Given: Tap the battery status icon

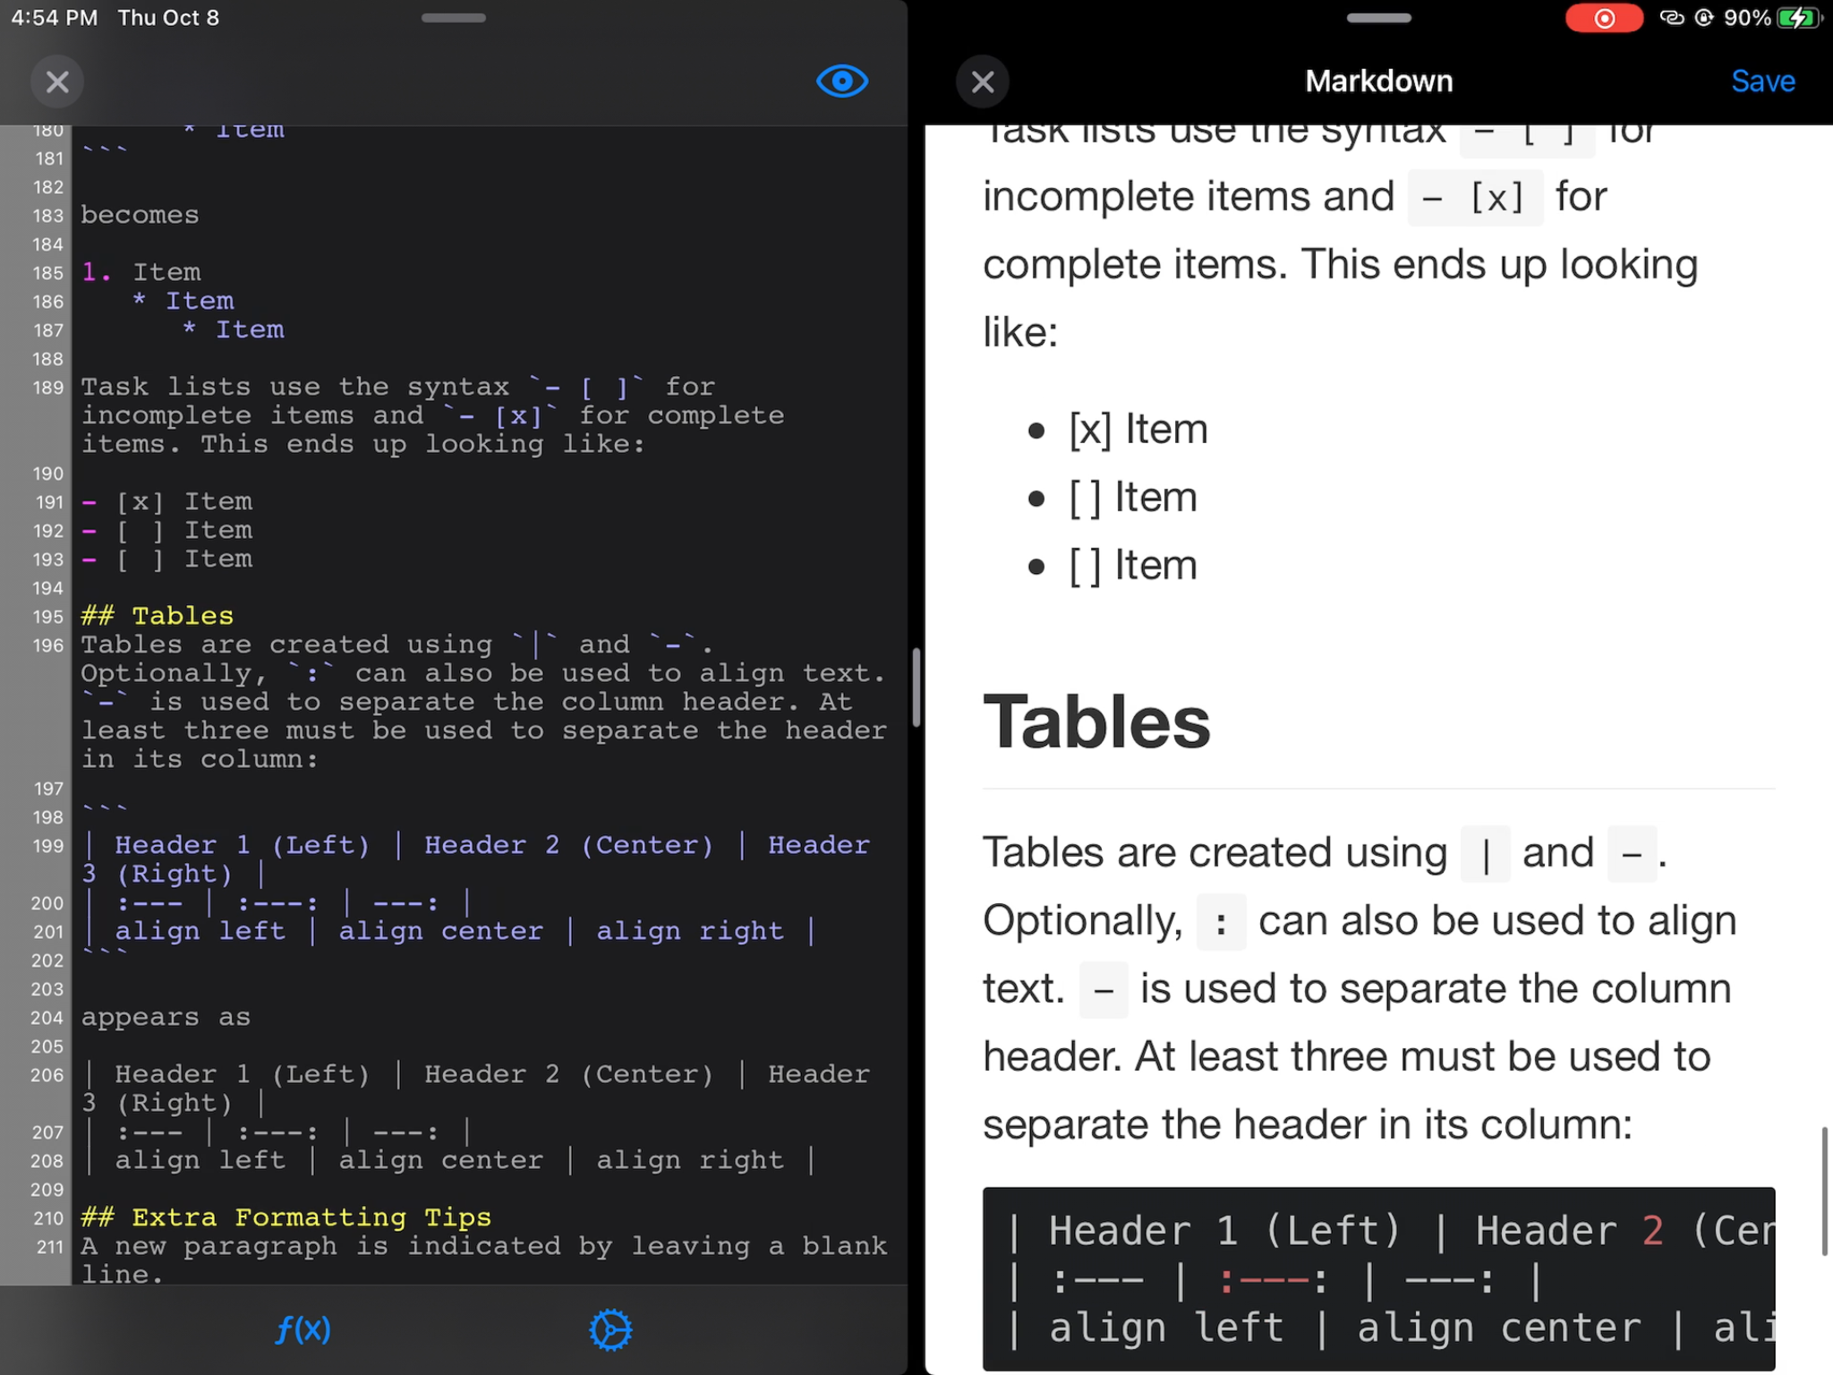Looking at the screenshot, I should coord(1798,18).
